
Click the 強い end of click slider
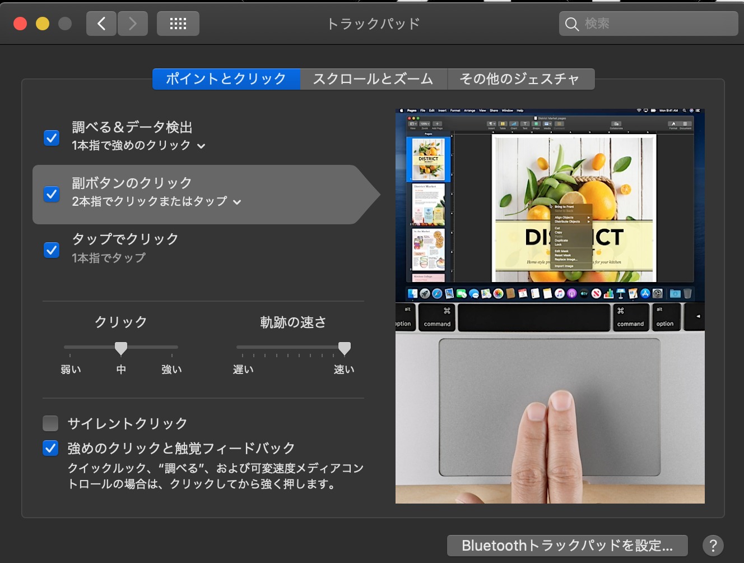(171, 370)
